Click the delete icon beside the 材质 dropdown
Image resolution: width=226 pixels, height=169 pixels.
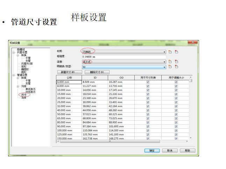176,52
